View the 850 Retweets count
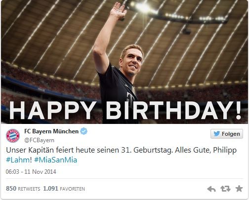Screen dimensions: 249x200 coord(23,189)
